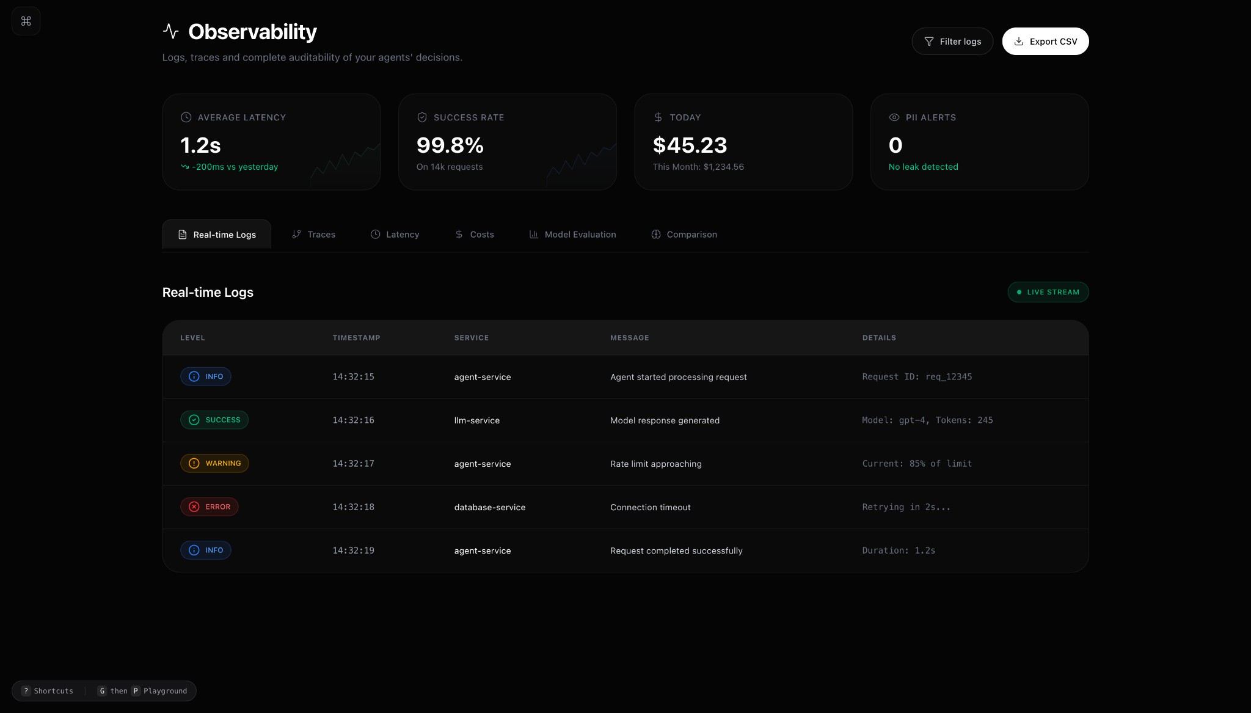Image resolution: width=1251 pixels, height=713 pixels.
Task: Click the command menu icon top-left
Action: click(x=26, y=21)
